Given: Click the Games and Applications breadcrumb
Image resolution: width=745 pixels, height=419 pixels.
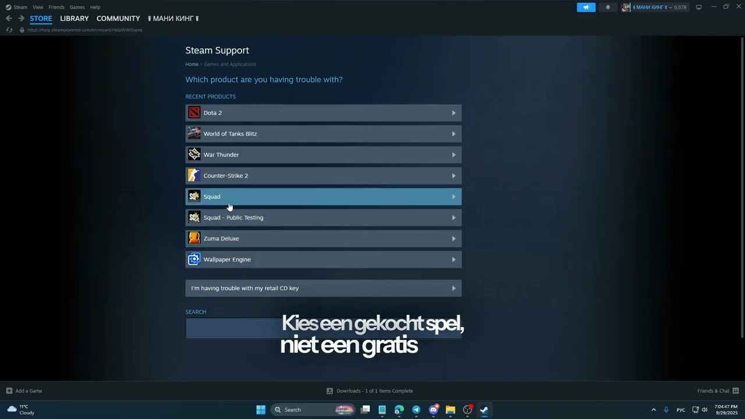Looking at the screenshot, I should coord(230,64).
